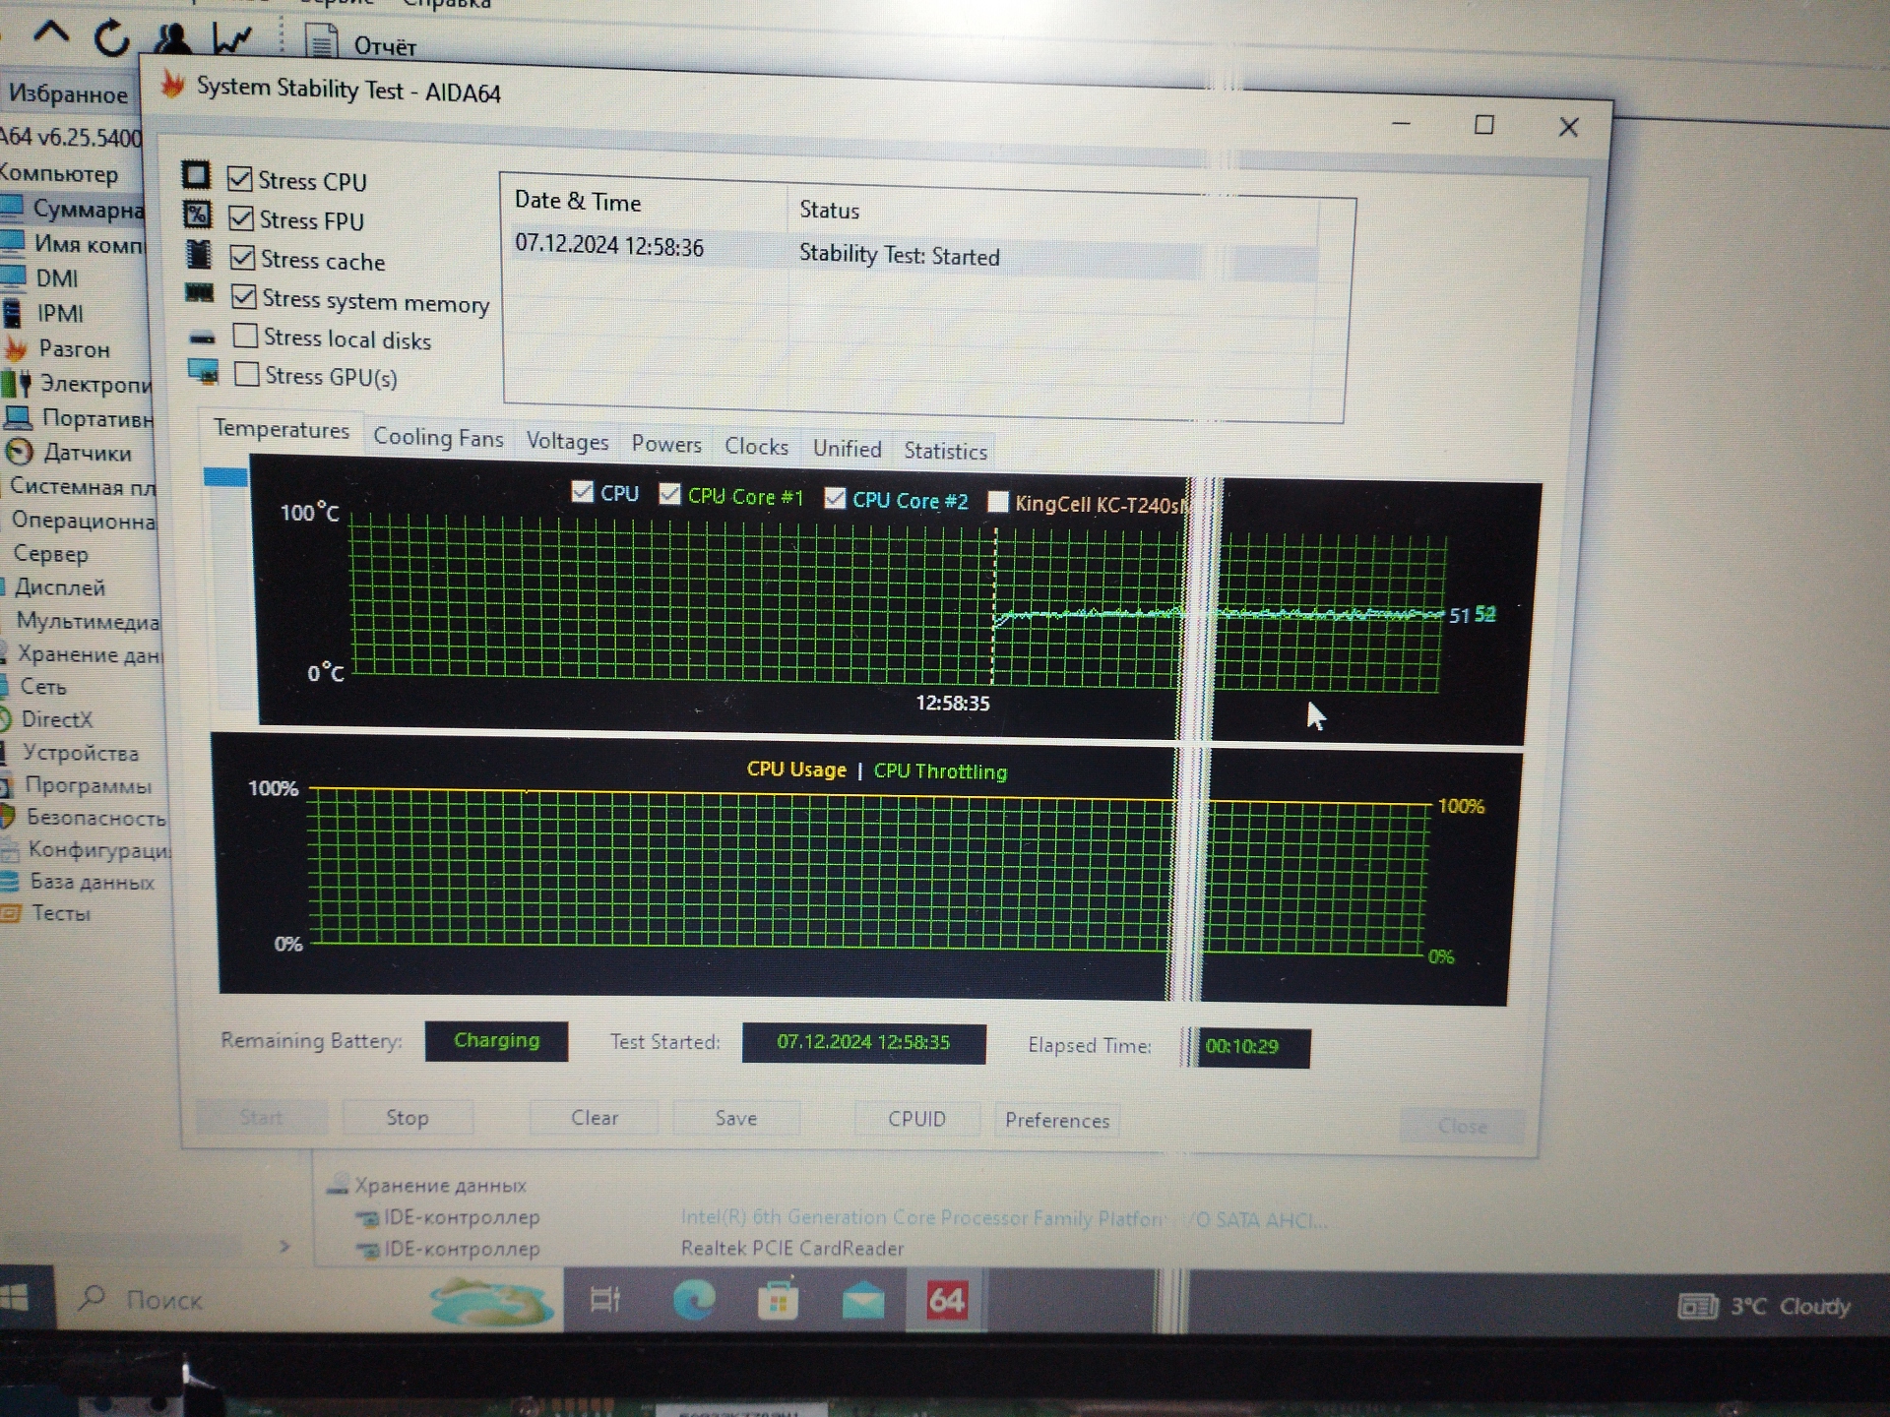Screen dimensions: 1890x1417
Task: Uncheck the Stress cache option
Action: [x=242, y=258]
